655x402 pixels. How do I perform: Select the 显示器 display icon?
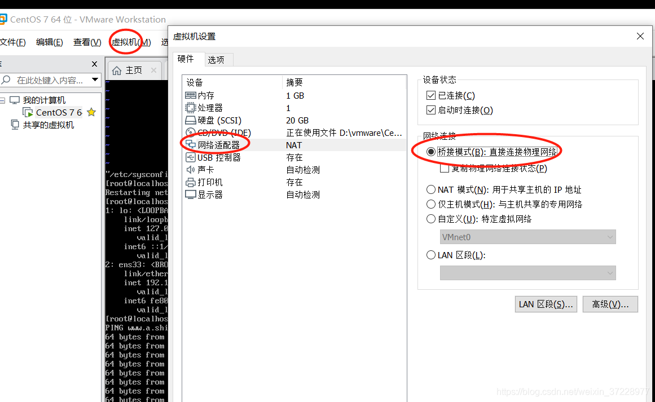[x=191, y=195]
